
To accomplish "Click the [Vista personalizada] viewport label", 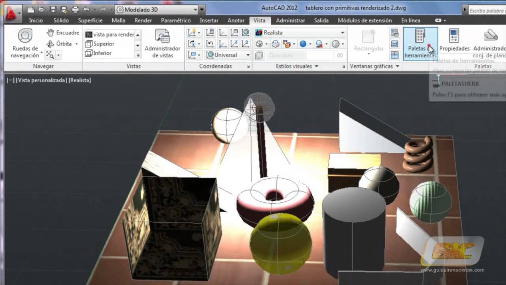I will click(x=42, y=80).
